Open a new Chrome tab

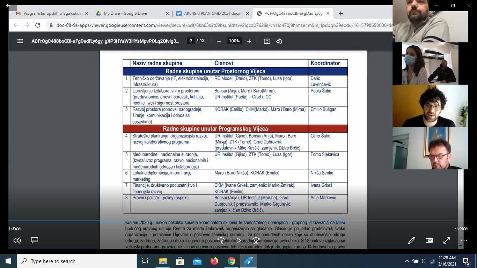[x=341, y=13]
